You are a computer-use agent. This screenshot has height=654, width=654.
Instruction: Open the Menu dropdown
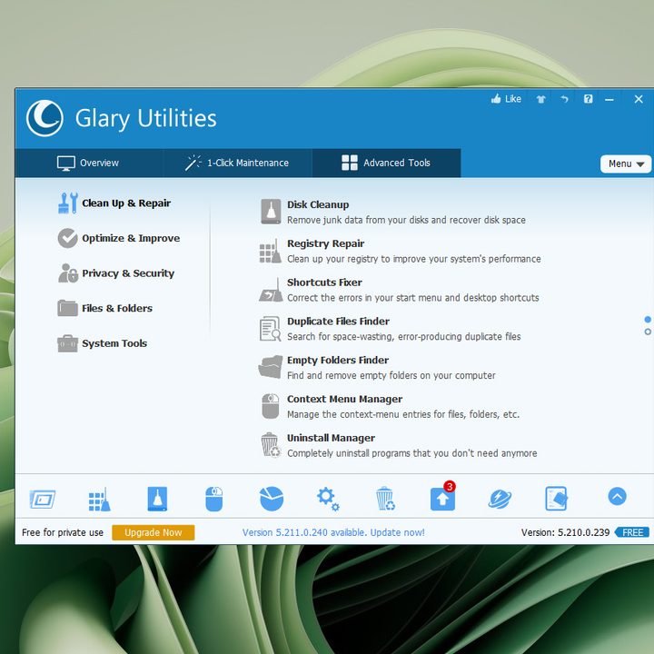point(626,163)
